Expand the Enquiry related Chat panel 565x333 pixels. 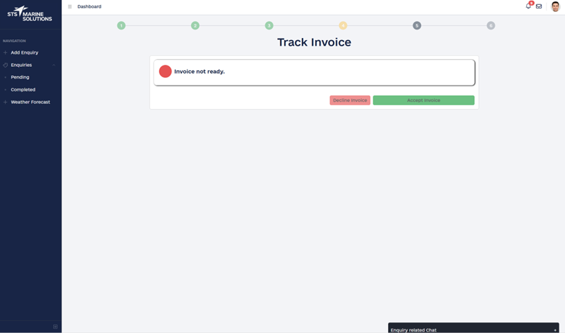pyautogui.click(x=473, y=328)
